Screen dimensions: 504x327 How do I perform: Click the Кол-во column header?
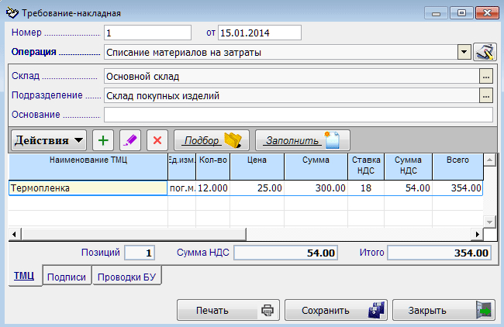click(x=212, y=167)
